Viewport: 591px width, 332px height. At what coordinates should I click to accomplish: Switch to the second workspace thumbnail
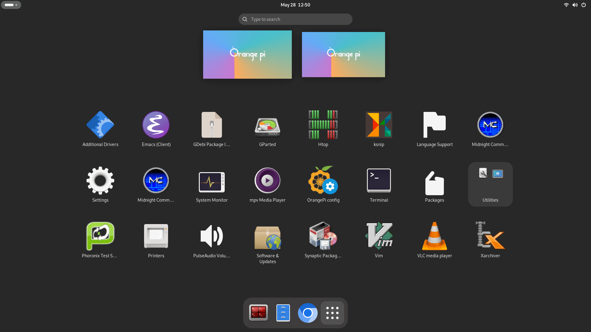(x=344, y=54)
